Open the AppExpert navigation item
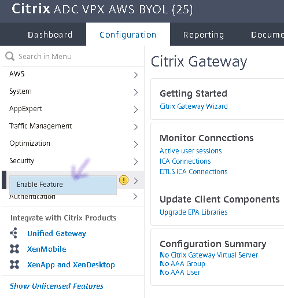The image size is (284, 298). click(25, 109)
